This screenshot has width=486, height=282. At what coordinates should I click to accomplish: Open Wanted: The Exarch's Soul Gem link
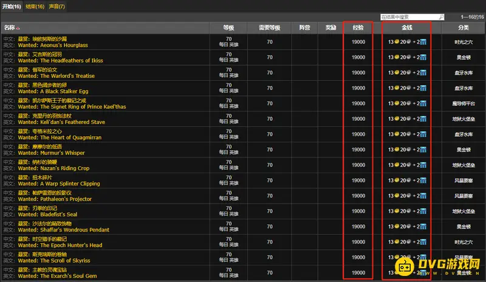(57, 276)
